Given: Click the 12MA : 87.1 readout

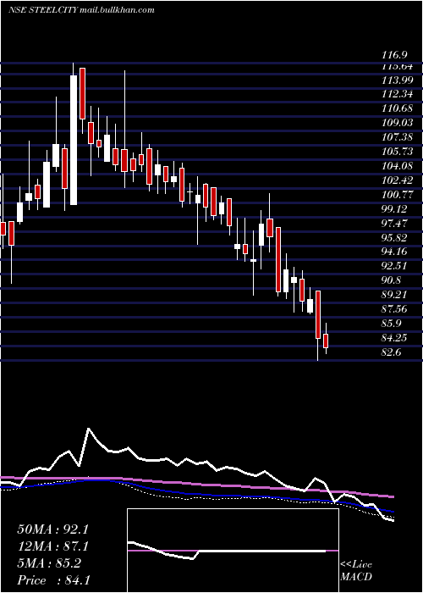Looking at the screenshot, I should click(x=52, y=546).
